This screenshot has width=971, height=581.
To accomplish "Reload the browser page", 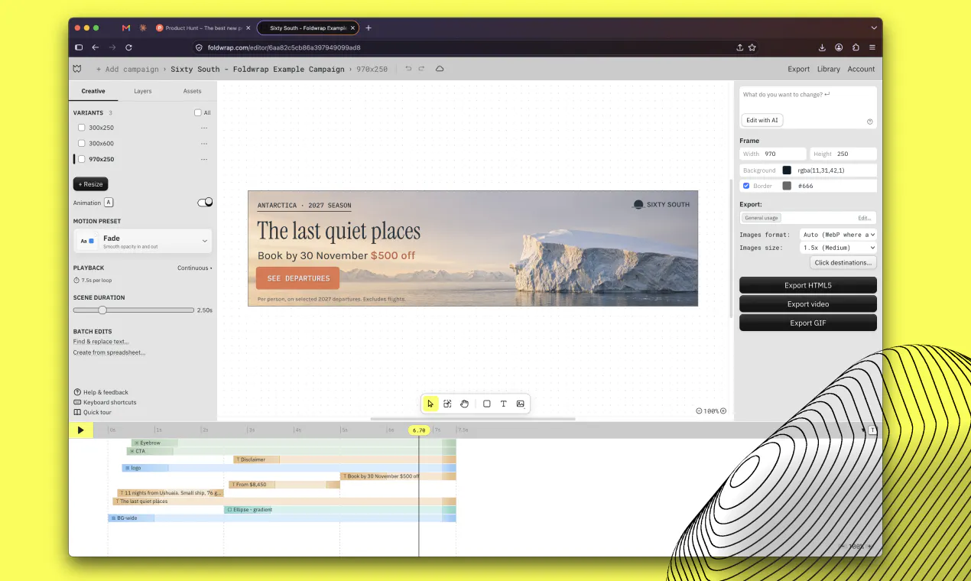I will click(x=128, y=47).
